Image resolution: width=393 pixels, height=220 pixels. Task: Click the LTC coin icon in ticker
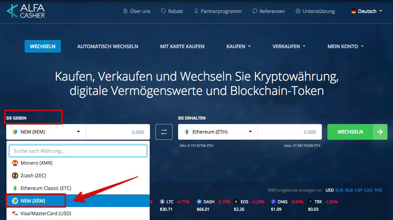click(162, 202)
